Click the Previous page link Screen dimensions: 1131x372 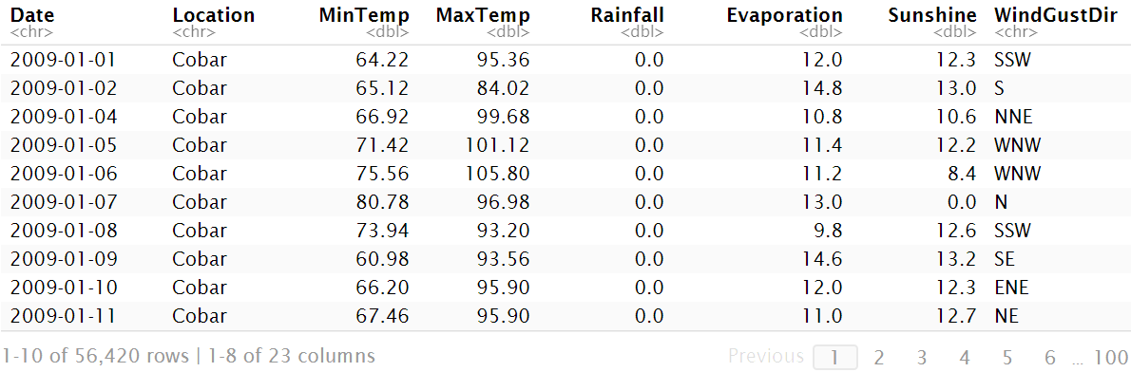point(766,356)
